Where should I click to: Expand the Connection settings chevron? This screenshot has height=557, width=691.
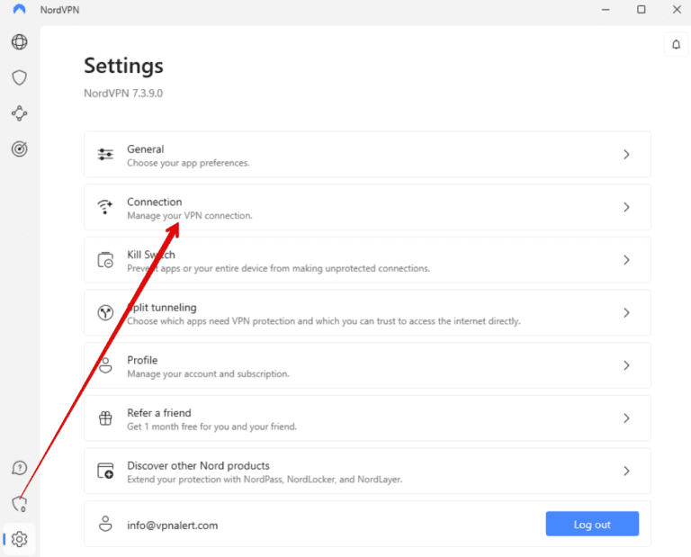[627, 207]
